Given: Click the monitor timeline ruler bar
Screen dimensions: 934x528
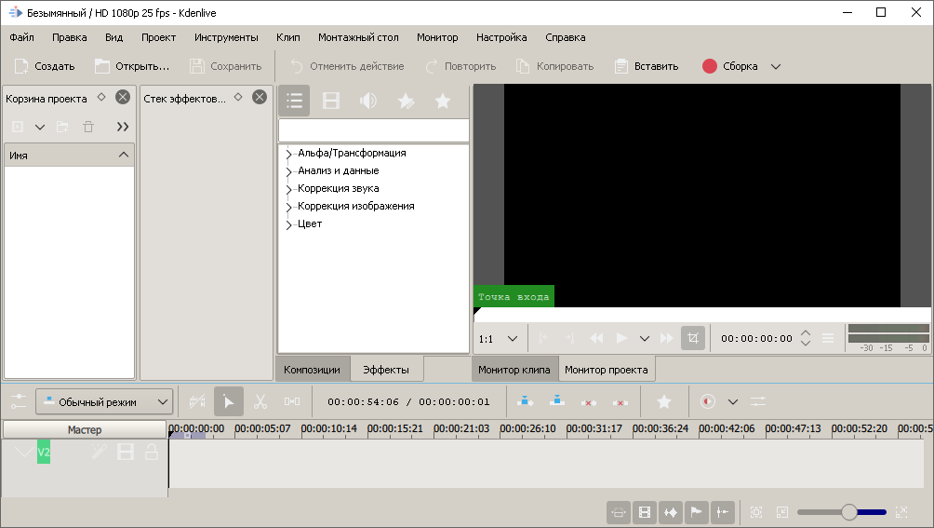Looking at the screenshot, I should click(701, 314).
